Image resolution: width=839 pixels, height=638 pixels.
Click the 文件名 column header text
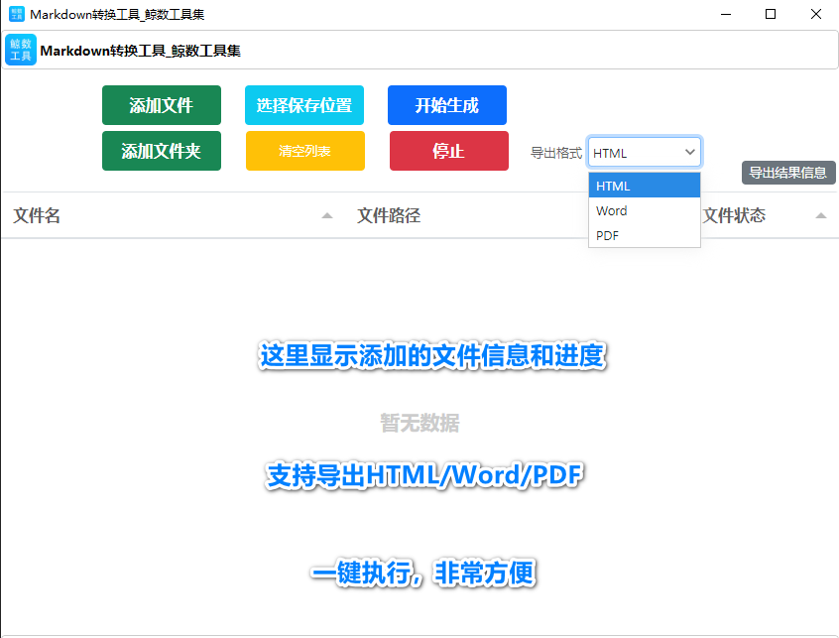[37, 215]
